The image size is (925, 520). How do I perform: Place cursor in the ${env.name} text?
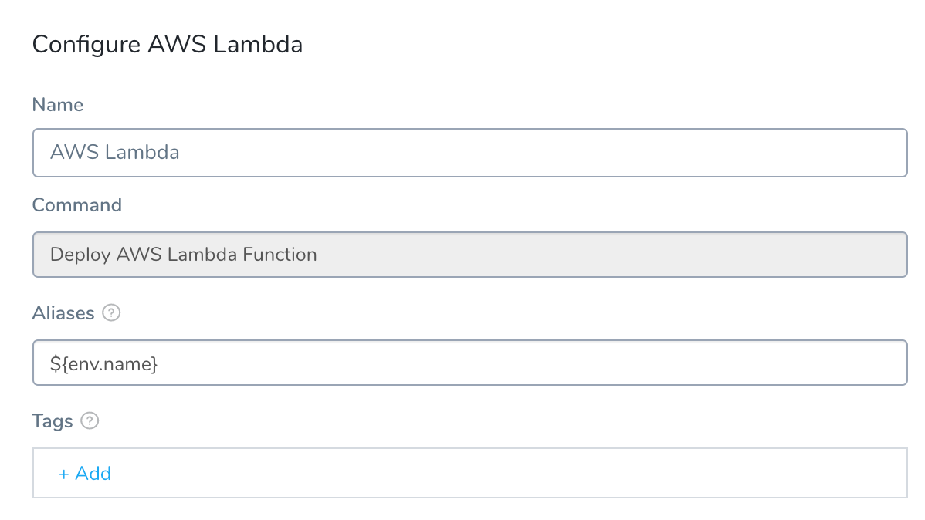103,363
